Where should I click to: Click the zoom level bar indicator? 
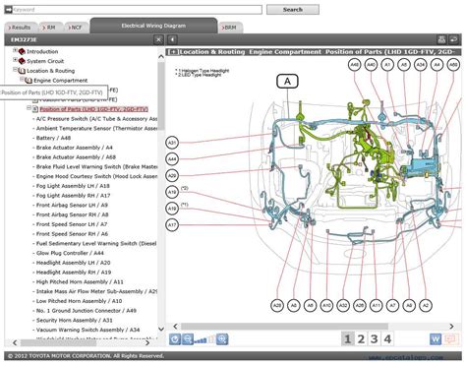point(204,339)
